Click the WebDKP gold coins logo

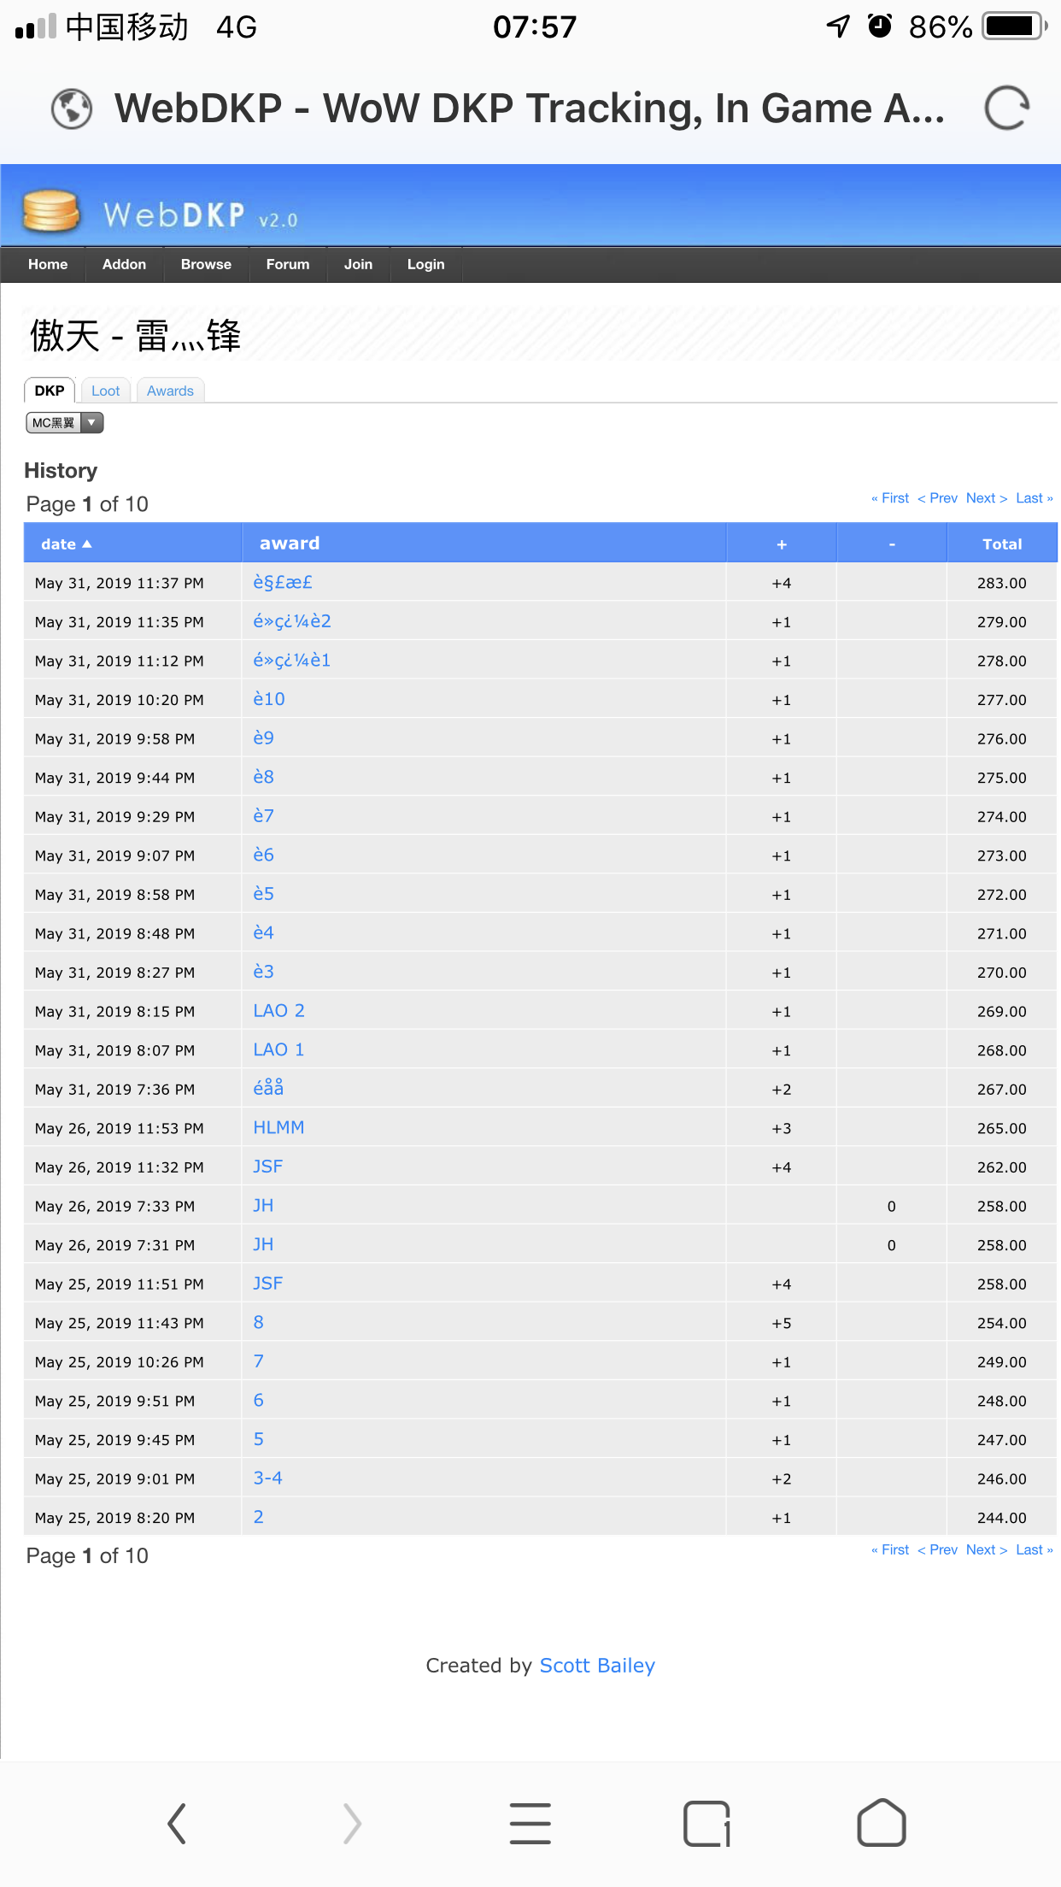[51, 211]
